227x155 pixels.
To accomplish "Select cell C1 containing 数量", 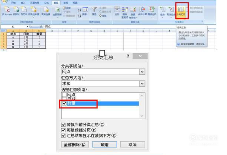I will pos(39,34).
